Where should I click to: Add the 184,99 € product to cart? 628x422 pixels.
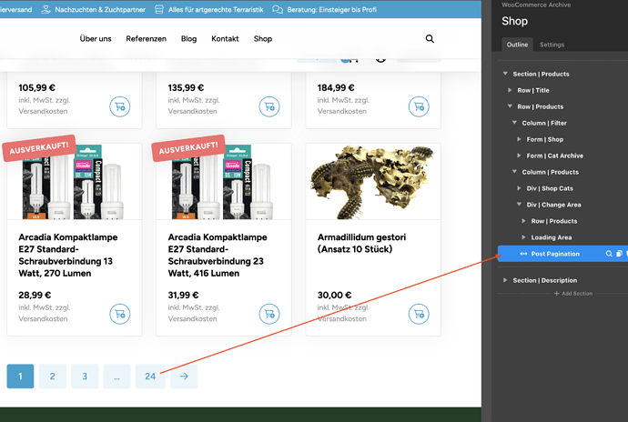coord(419,107)
